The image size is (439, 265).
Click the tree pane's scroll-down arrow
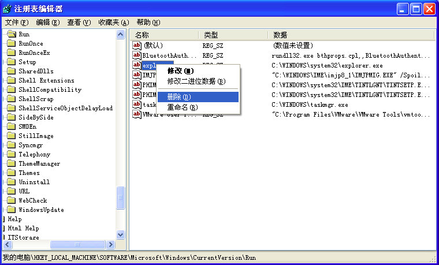tap(120, 234)
